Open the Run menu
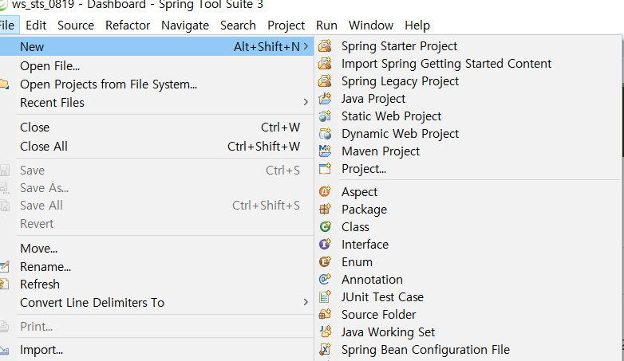This screenshot has width=624, height=361. point(326,26)
